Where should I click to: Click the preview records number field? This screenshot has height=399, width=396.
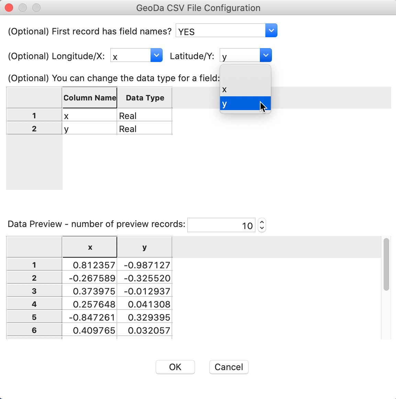(221, 225)
